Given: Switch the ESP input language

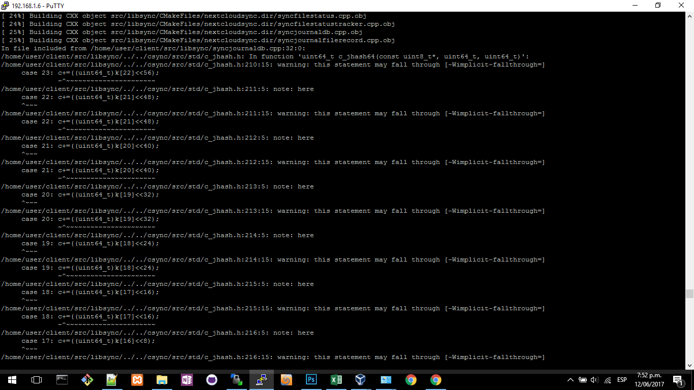Looking at the screenshot, I should click(622, 380).
